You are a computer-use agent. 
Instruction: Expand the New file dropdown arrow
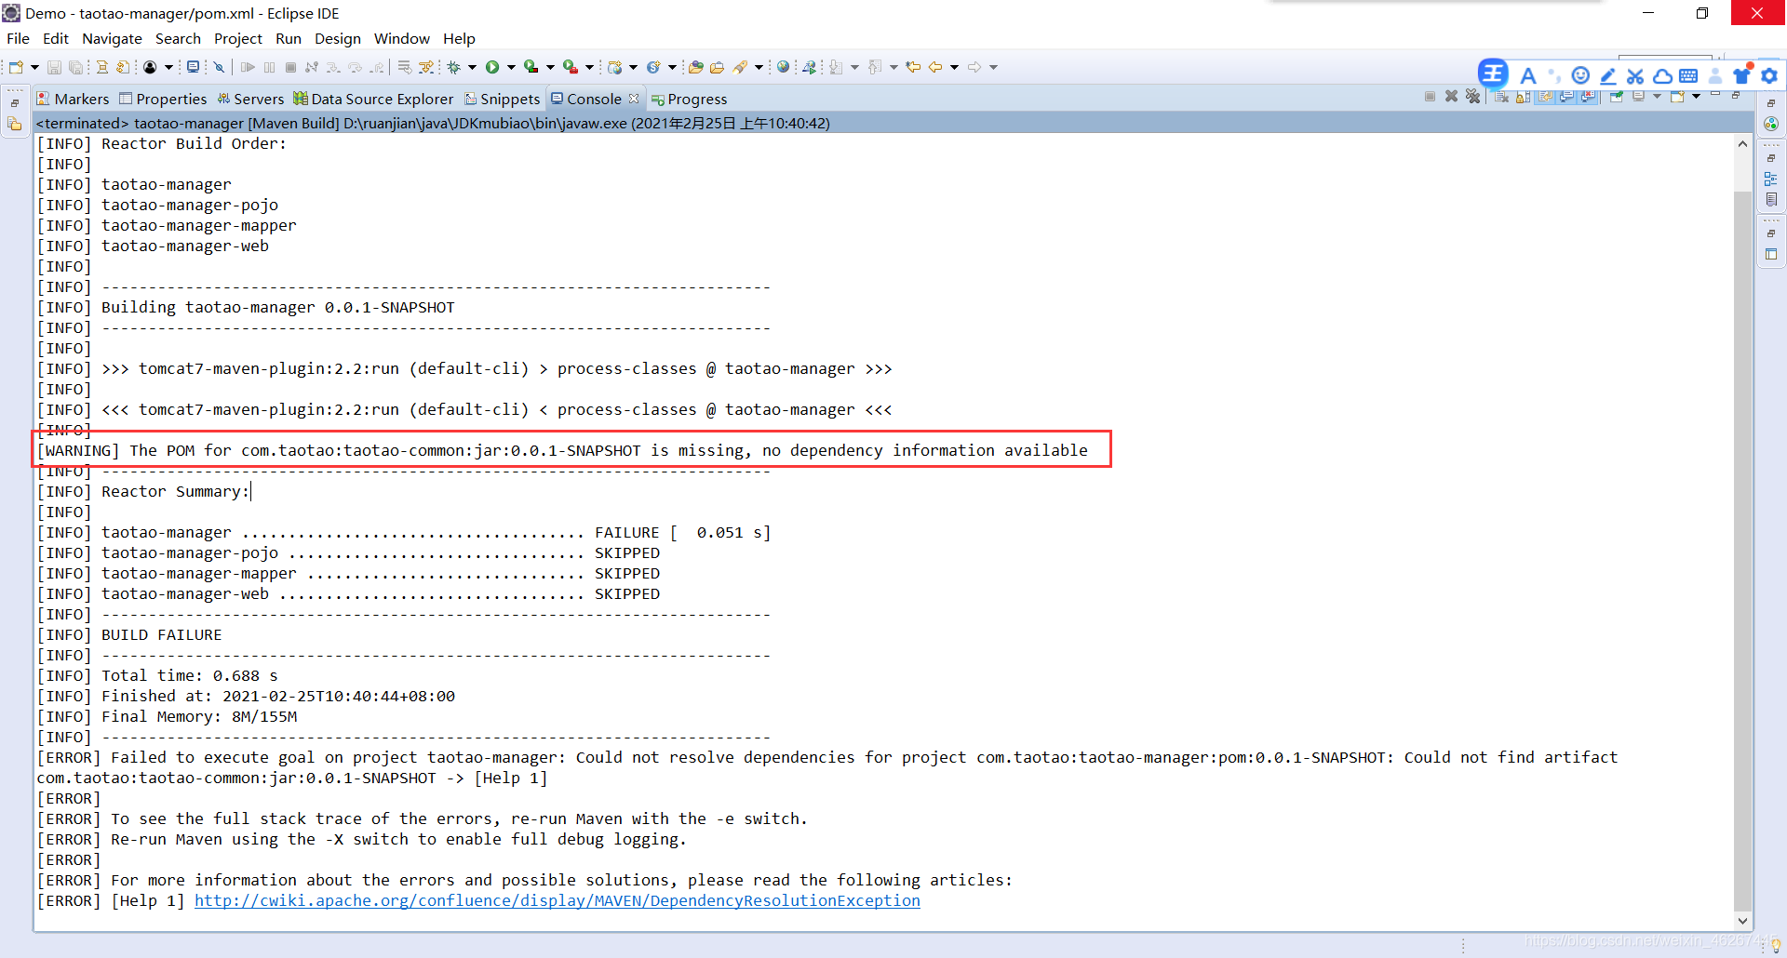tap(34, 67)
